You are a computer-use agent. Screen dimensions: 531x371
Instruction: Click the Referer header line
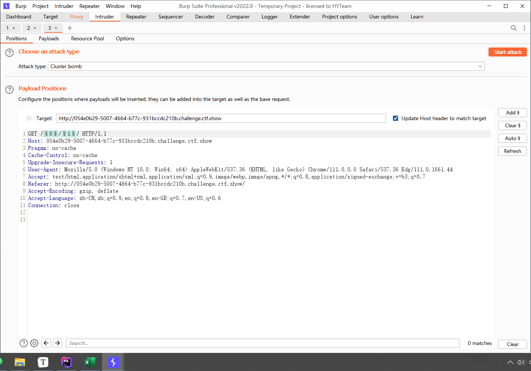136,184
